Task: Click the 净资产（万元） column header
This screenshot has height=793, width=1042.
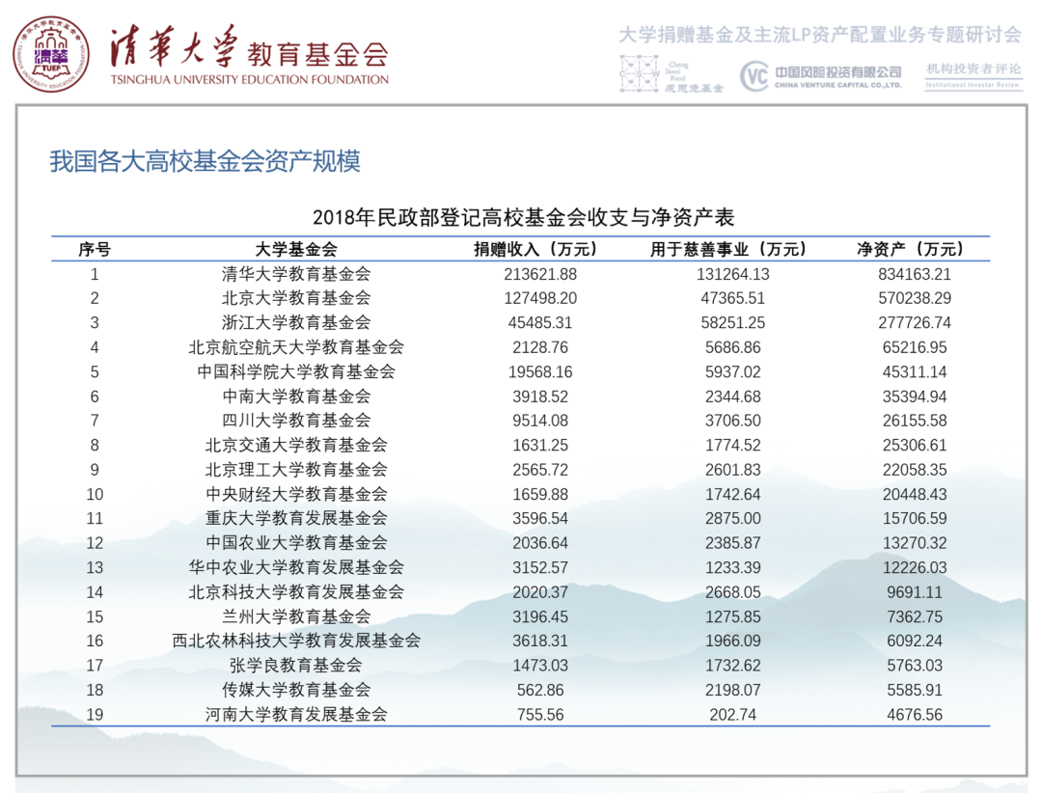Action: (910, 249)
